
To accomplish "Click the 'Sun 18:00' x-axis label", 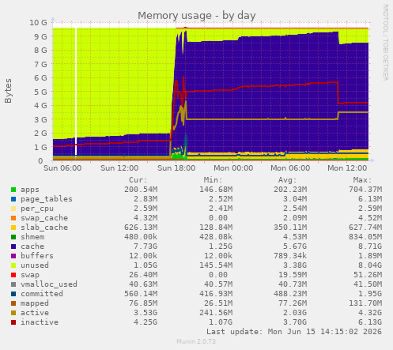I will click(x=176, y=168).
